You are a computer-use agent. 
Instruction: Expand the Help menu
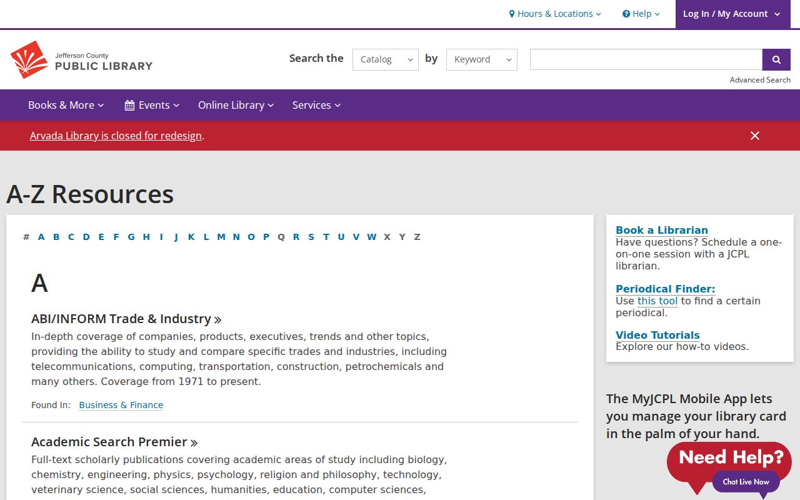tap(641, 14)
